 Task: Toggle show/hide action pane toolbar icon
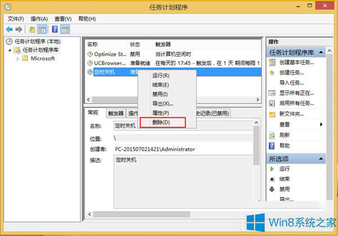click(65, 29)
